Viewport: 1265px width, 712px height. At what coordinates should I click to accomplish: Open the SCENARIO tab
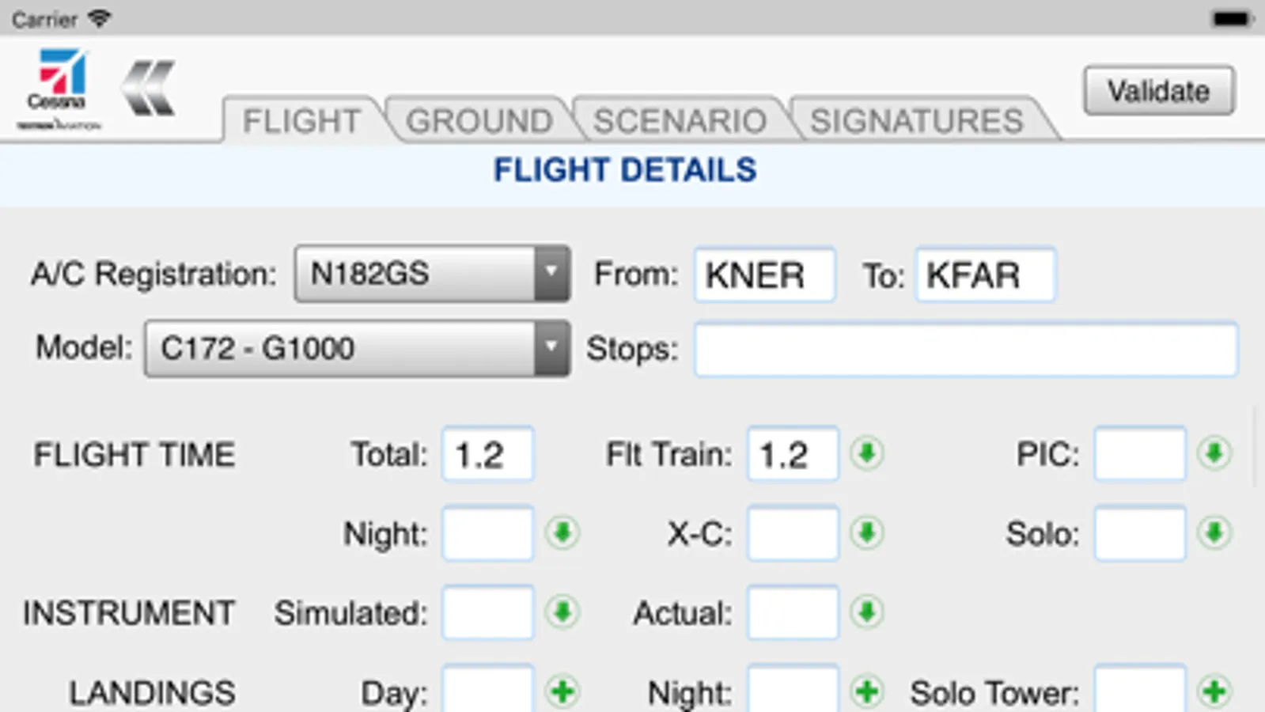coord(680,121)
